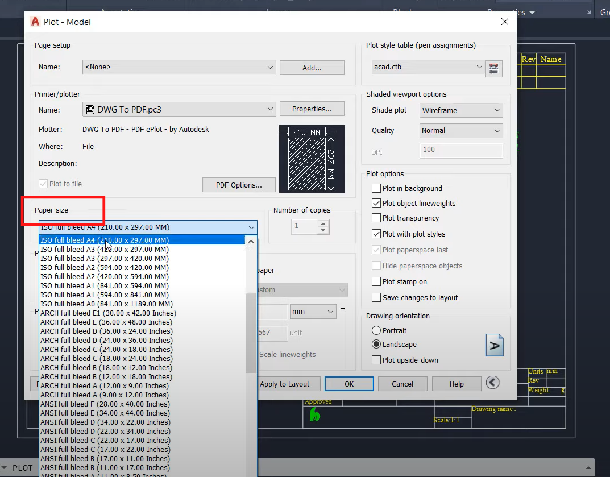Enable Plot upside-down checkbox
Screen dimensions: 610x477
coord(376,360)
